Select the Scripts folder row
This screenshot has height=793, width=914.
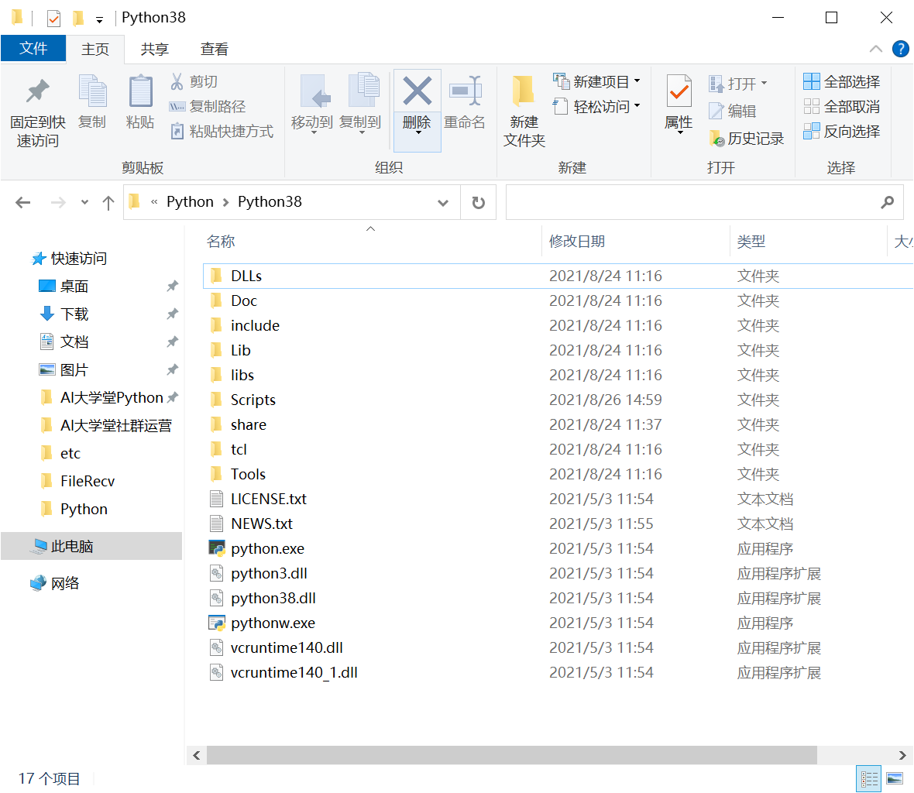point(558,400)
